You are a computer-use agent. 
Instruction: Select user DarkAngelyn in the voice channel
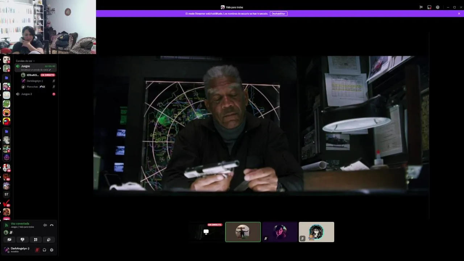click(x=38, y=81)
